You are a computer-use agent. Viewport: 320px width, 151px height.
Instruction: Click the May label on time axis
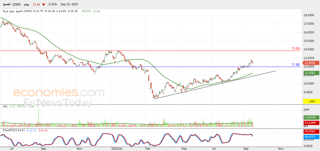pos(184,149)
